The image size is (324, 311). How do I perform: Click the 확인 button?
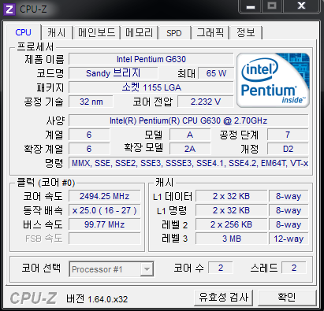[287, 298]
